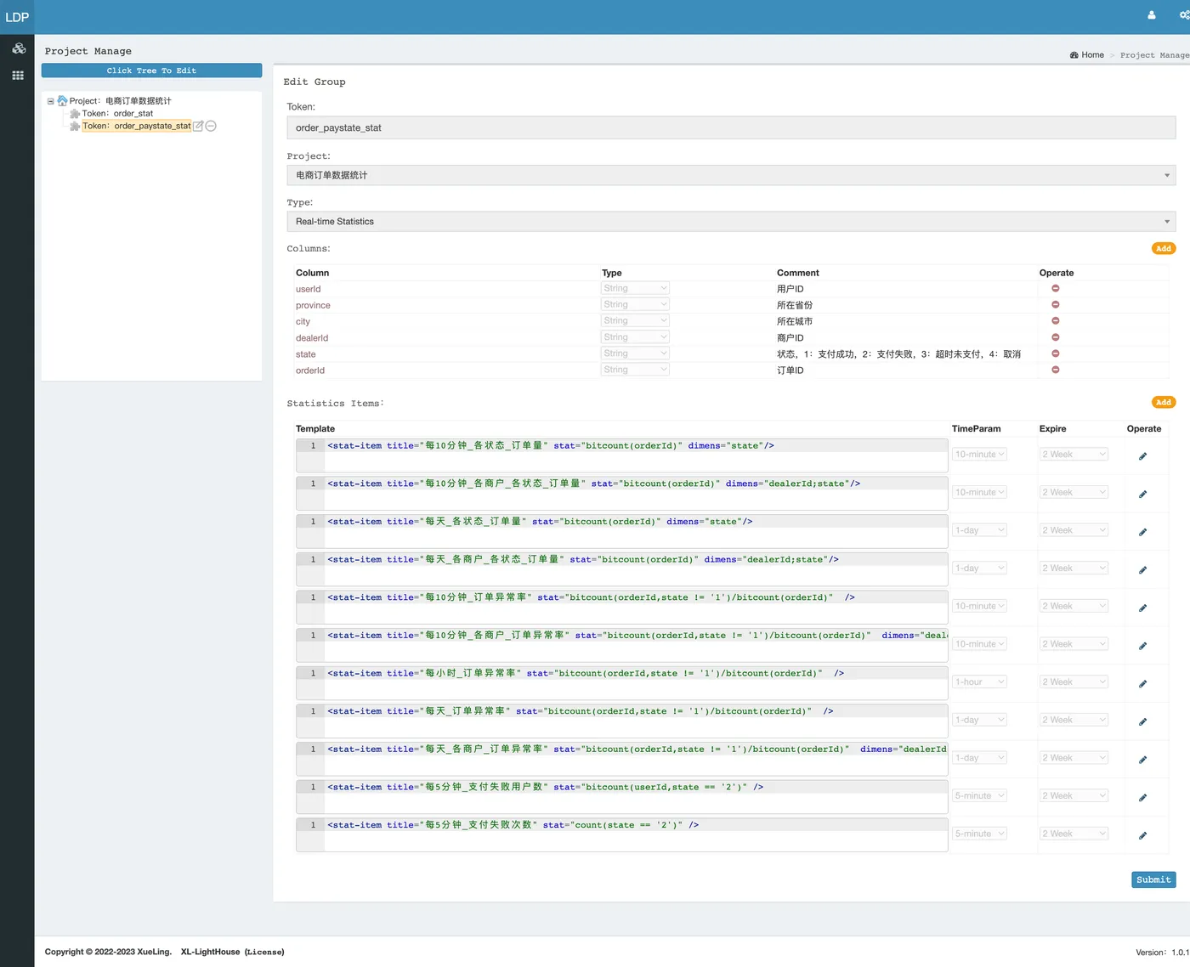Open the License link in footer
1190x967 pixels.
coord(264,952)
